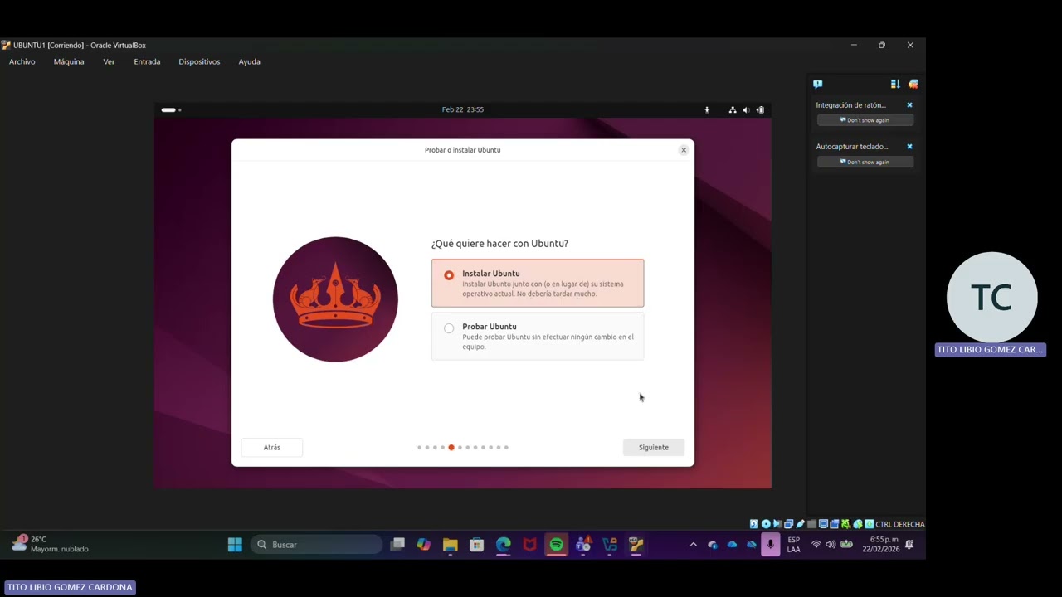Open the Dispositivos menu
Screen dimensions: 1062x597
coord(199,61)
